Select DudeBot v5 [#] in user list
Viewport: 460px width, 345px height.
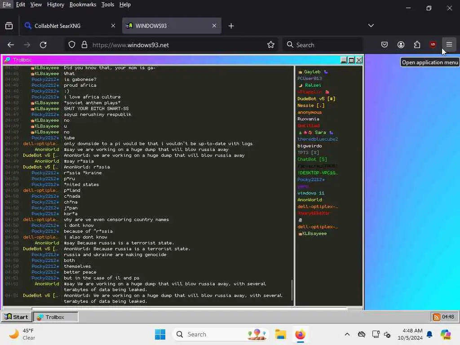tap(316, 98)
